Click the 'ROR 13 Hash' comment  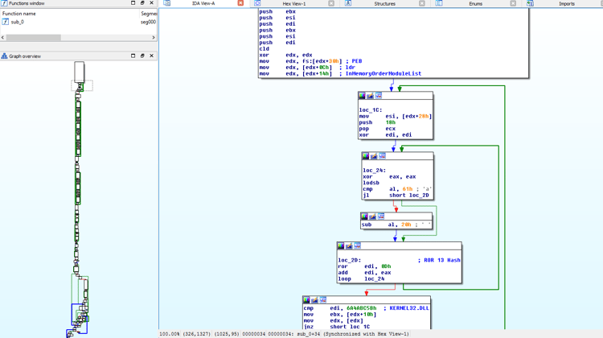(442, 260)
